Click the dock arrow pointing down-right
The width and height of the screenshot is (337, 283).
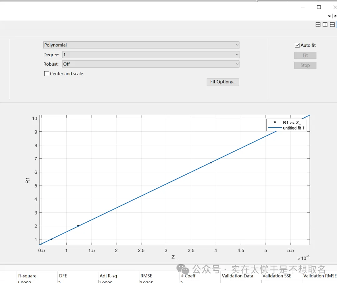[x=329, y=16]
